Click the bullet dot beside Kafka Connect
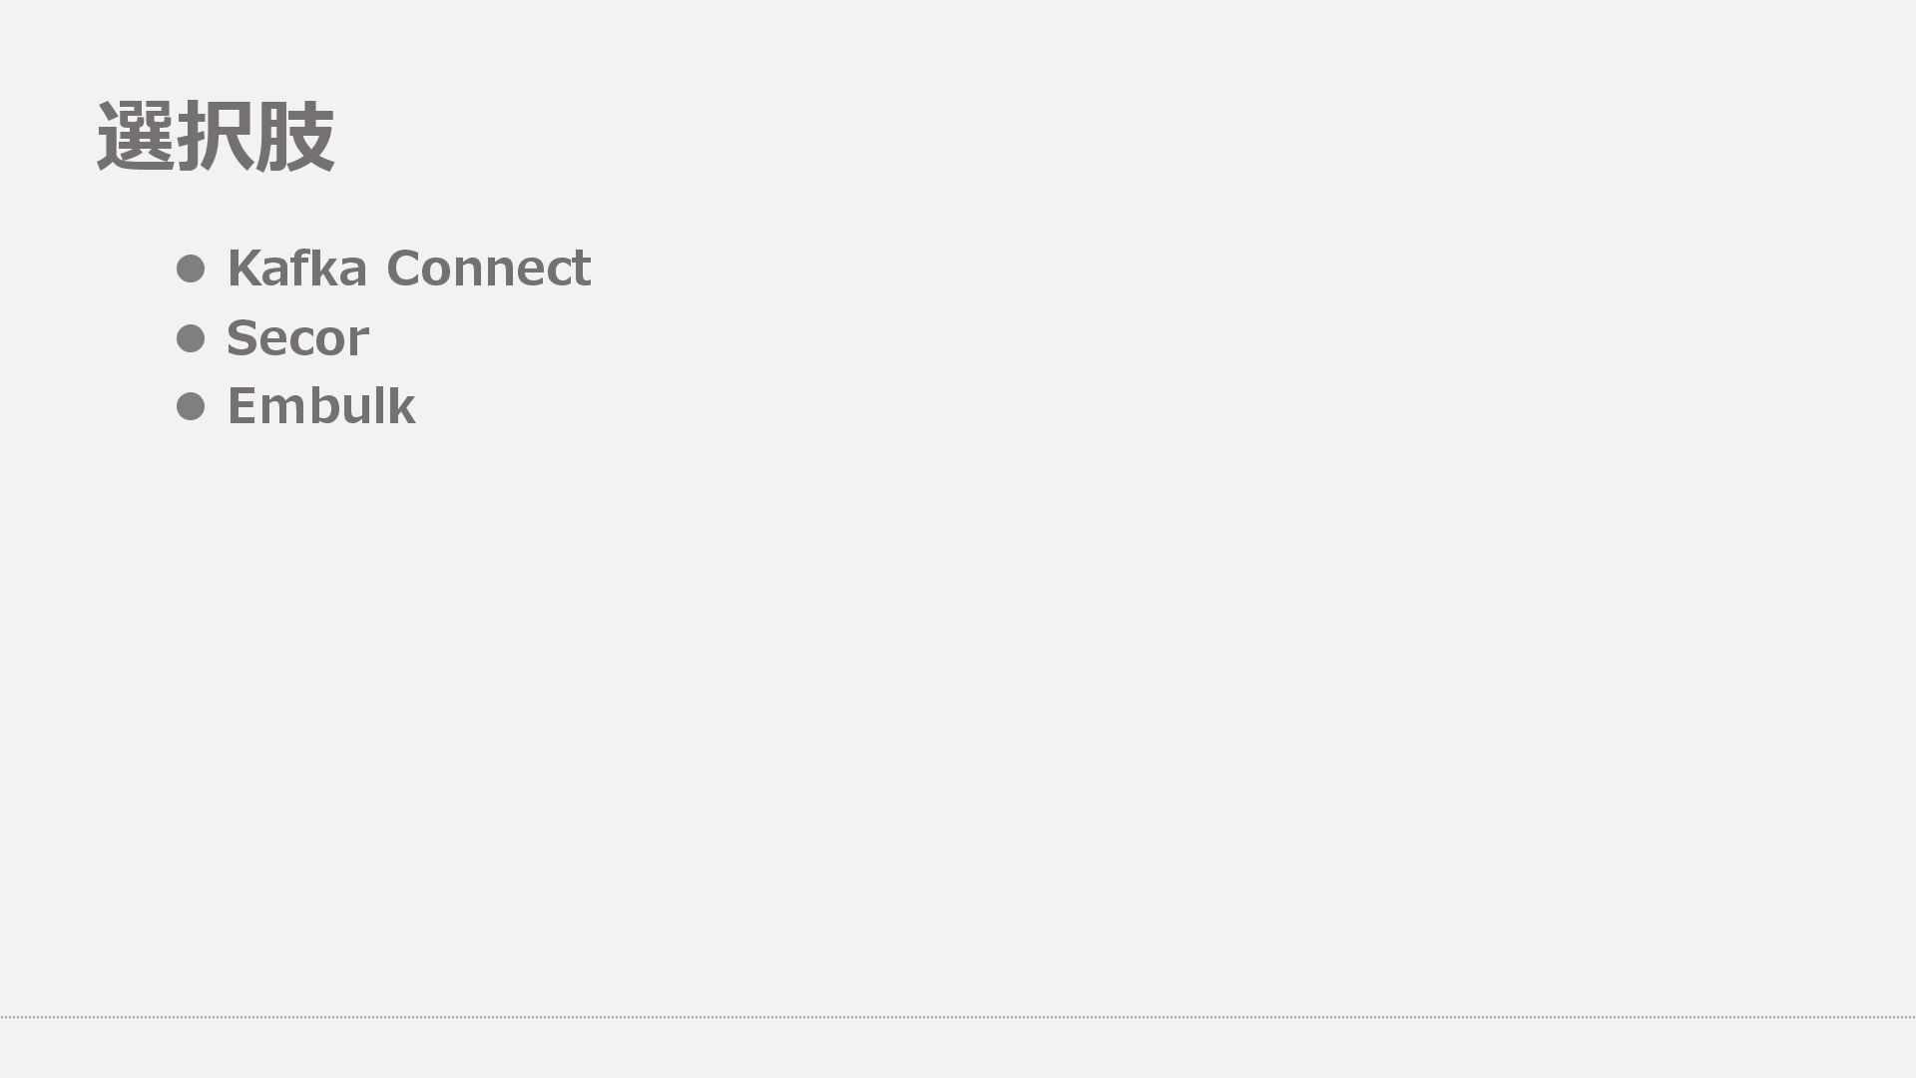Viewport: 1916px width, 1078px height. point(191,269)
